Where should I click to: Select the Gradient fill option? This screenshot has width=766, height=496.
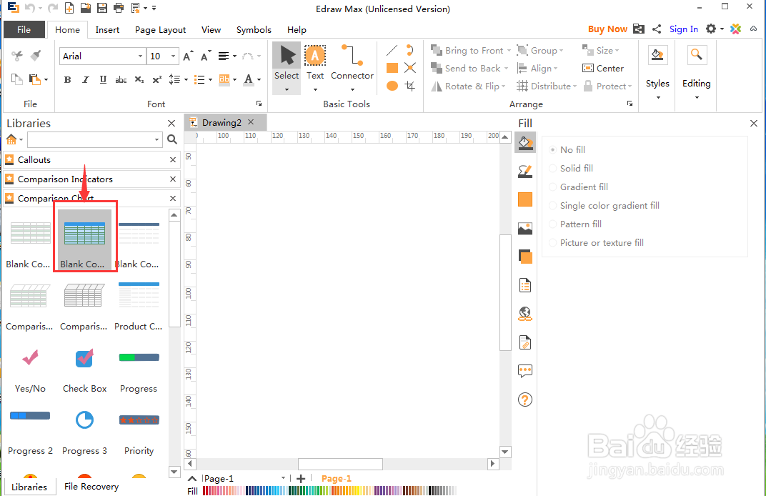click(x=578, y=187)
